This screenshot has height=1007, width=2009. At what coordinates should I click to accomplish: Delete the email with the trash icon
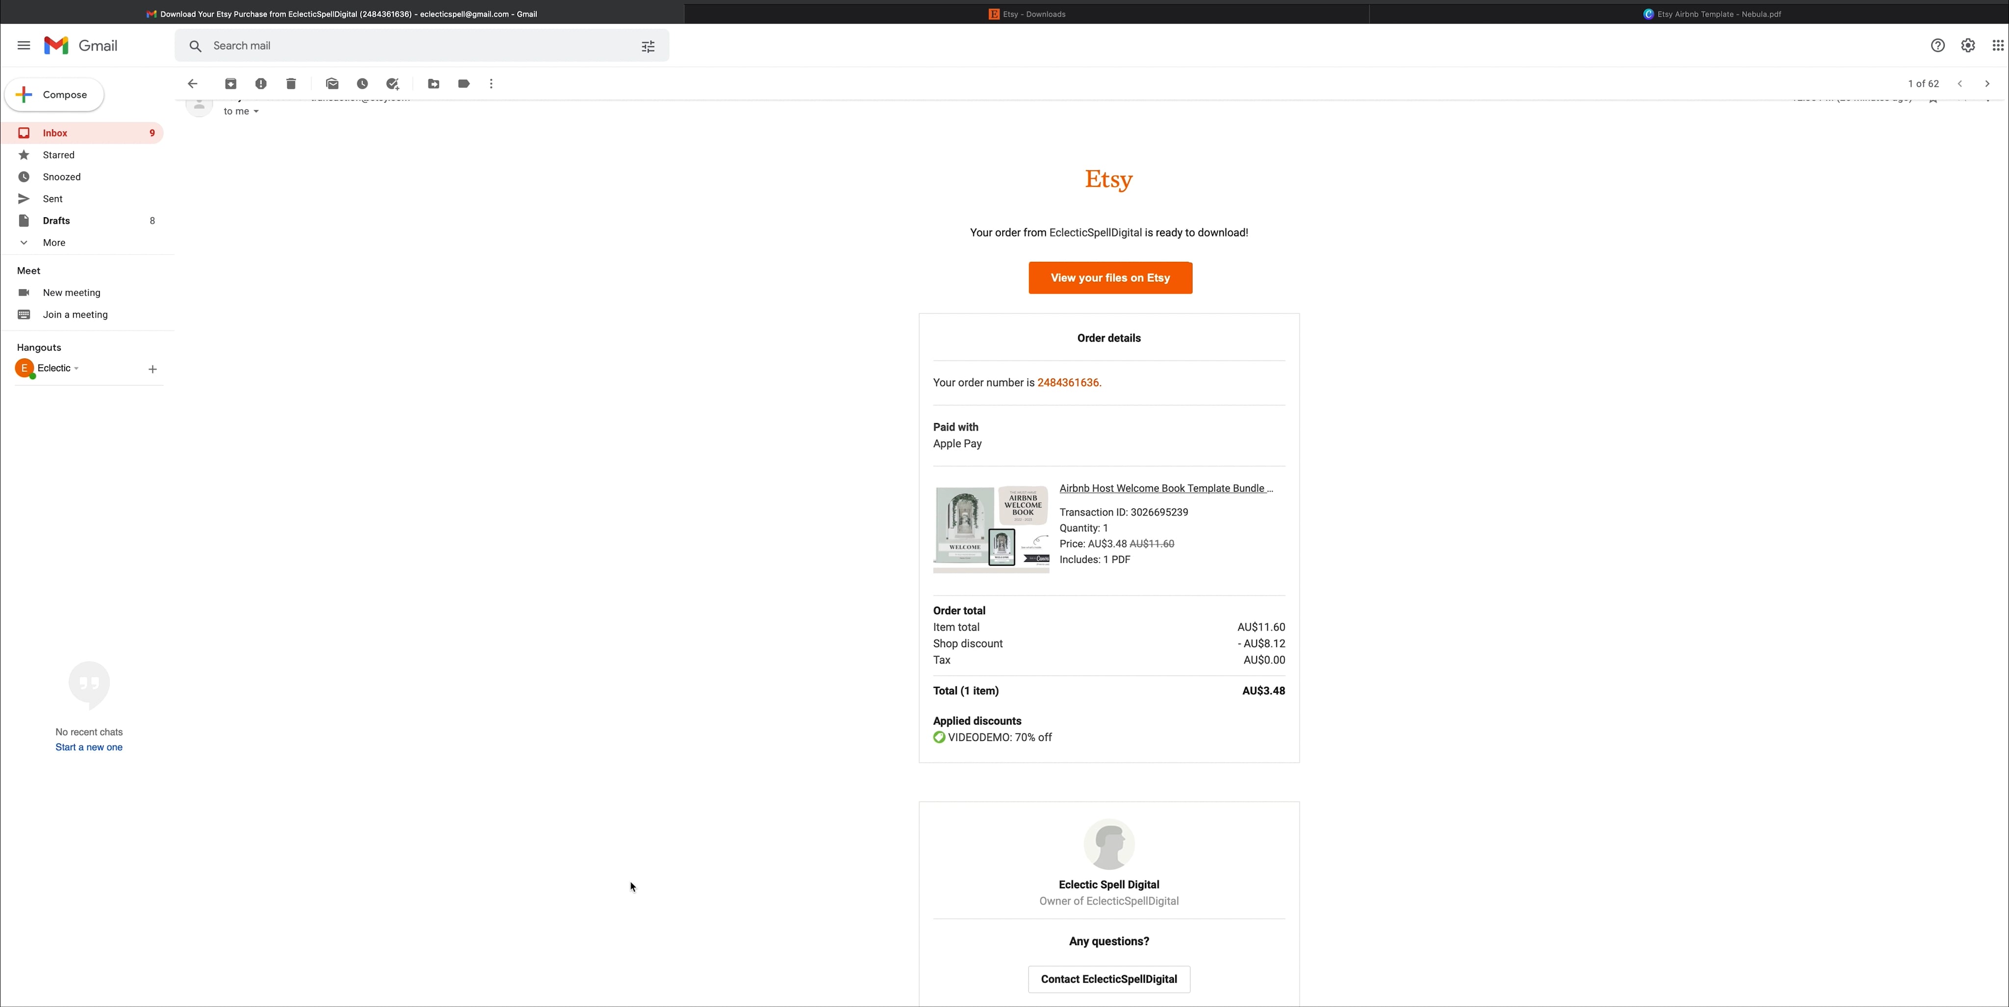tap(291, 83)
